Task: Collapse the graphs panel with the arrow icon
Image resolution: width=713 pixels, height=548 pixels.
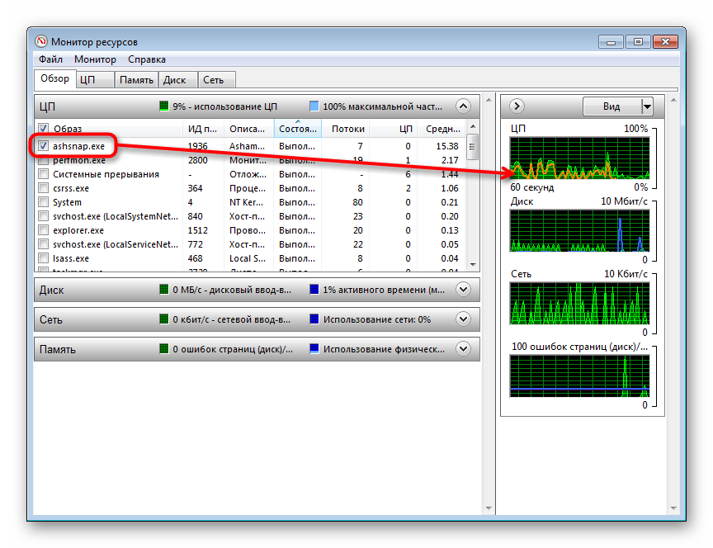Action: [516, 106]
